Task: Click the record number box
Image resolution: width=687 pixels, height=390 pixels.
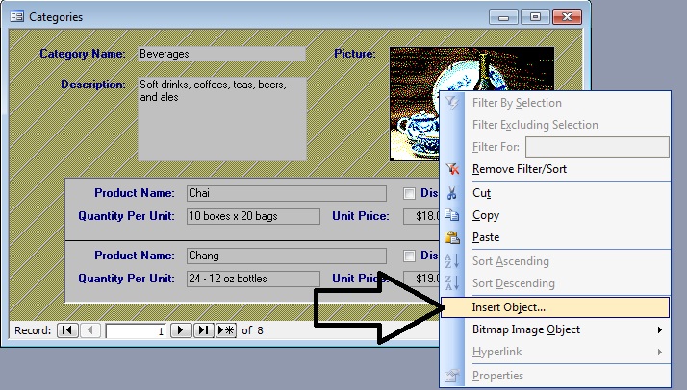Action: coord(136,330)
